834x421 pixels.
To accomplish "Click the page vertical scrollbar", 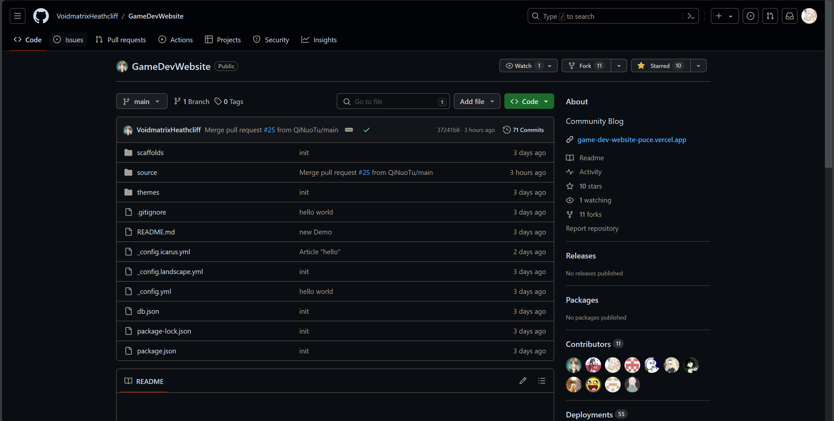I will click(x=829, y=85).
